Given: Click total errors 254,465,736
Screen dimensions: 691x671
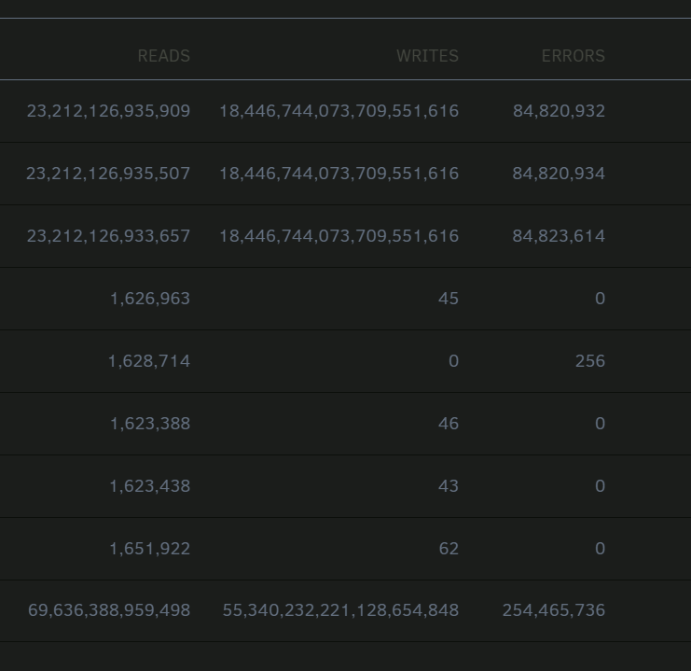Looking at the screenshot, I should click(x=554, y=611).
